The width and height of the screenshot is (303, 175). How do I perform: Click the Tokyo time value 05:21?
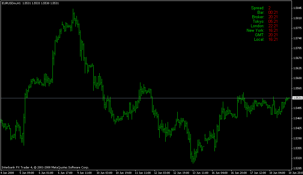click(x=273, y=21)
